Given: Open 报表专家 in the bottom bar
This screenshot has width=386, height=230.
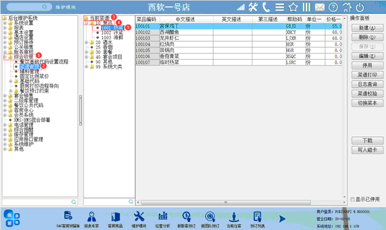Looking at the screenshot, I should (92, 220).
